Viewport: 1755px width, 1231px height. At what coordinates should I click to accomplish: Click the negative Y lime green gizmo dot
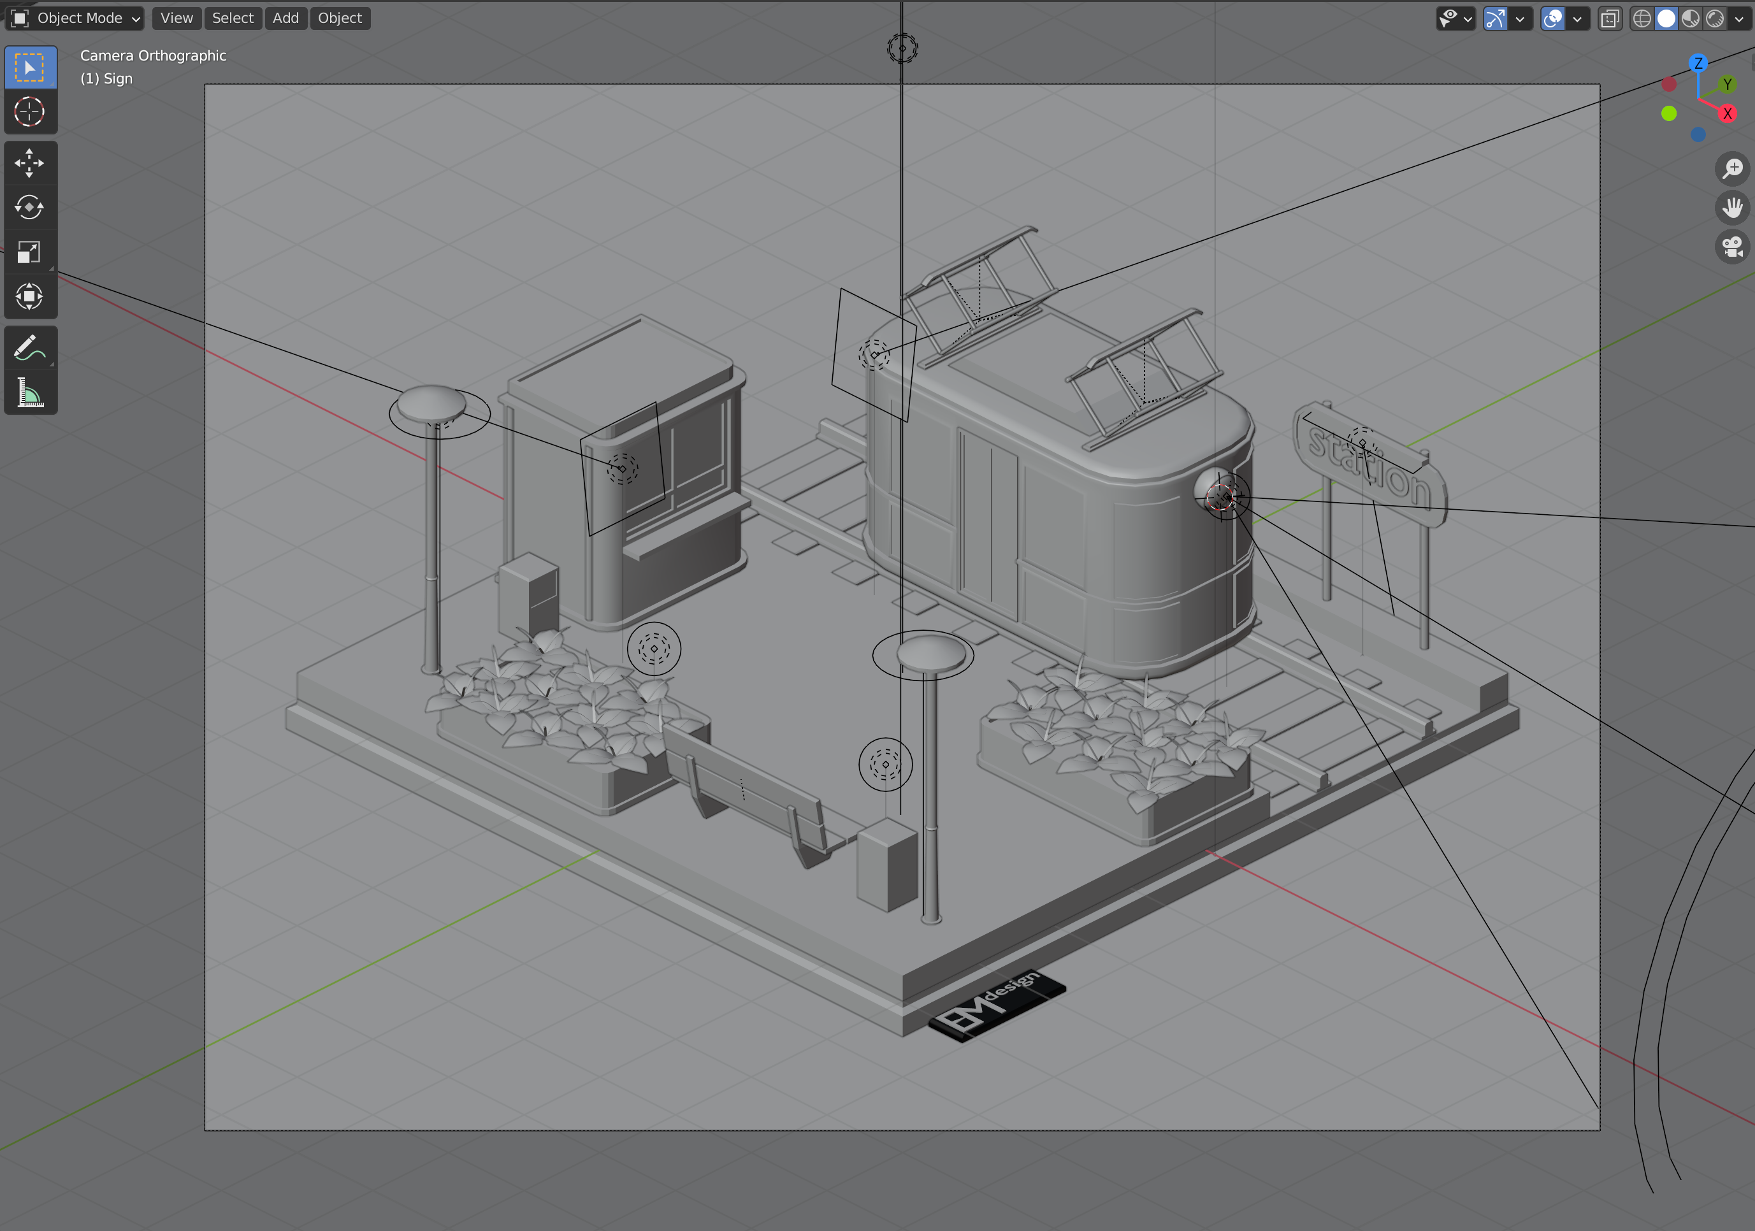1670,113
